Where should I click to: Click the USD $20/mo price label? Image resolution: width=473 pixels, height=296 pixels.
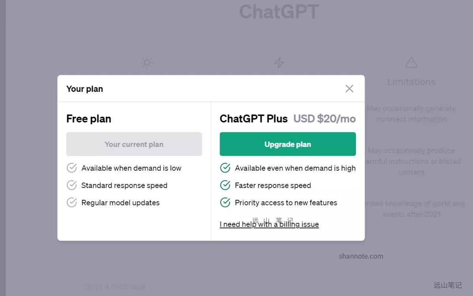tap(324, 119)
